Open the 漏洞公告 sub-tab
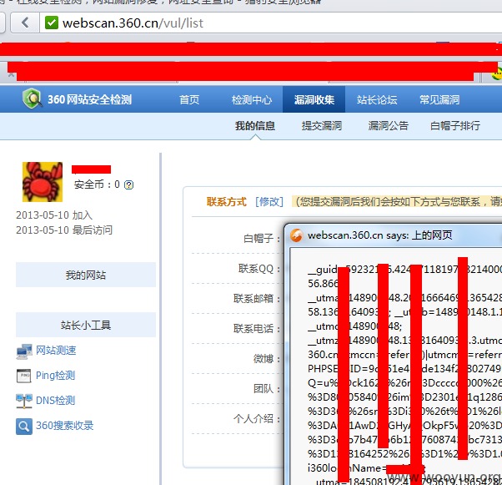 click(x=388, y=126)
